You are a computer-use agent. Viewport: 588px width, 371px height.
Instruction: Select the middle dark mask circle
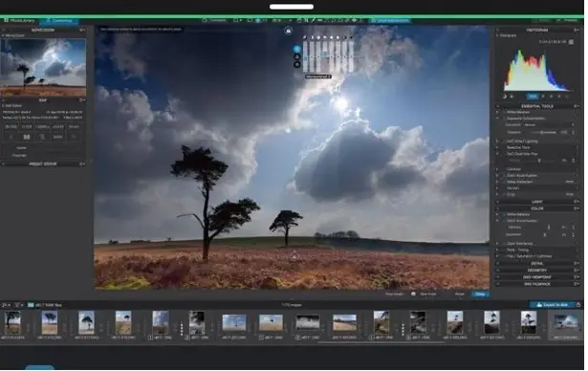(x=297, y=57)
